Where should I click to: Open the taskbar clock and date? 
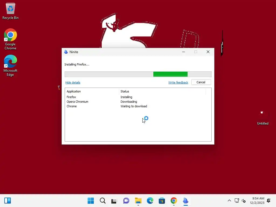(x=257, y=201)
